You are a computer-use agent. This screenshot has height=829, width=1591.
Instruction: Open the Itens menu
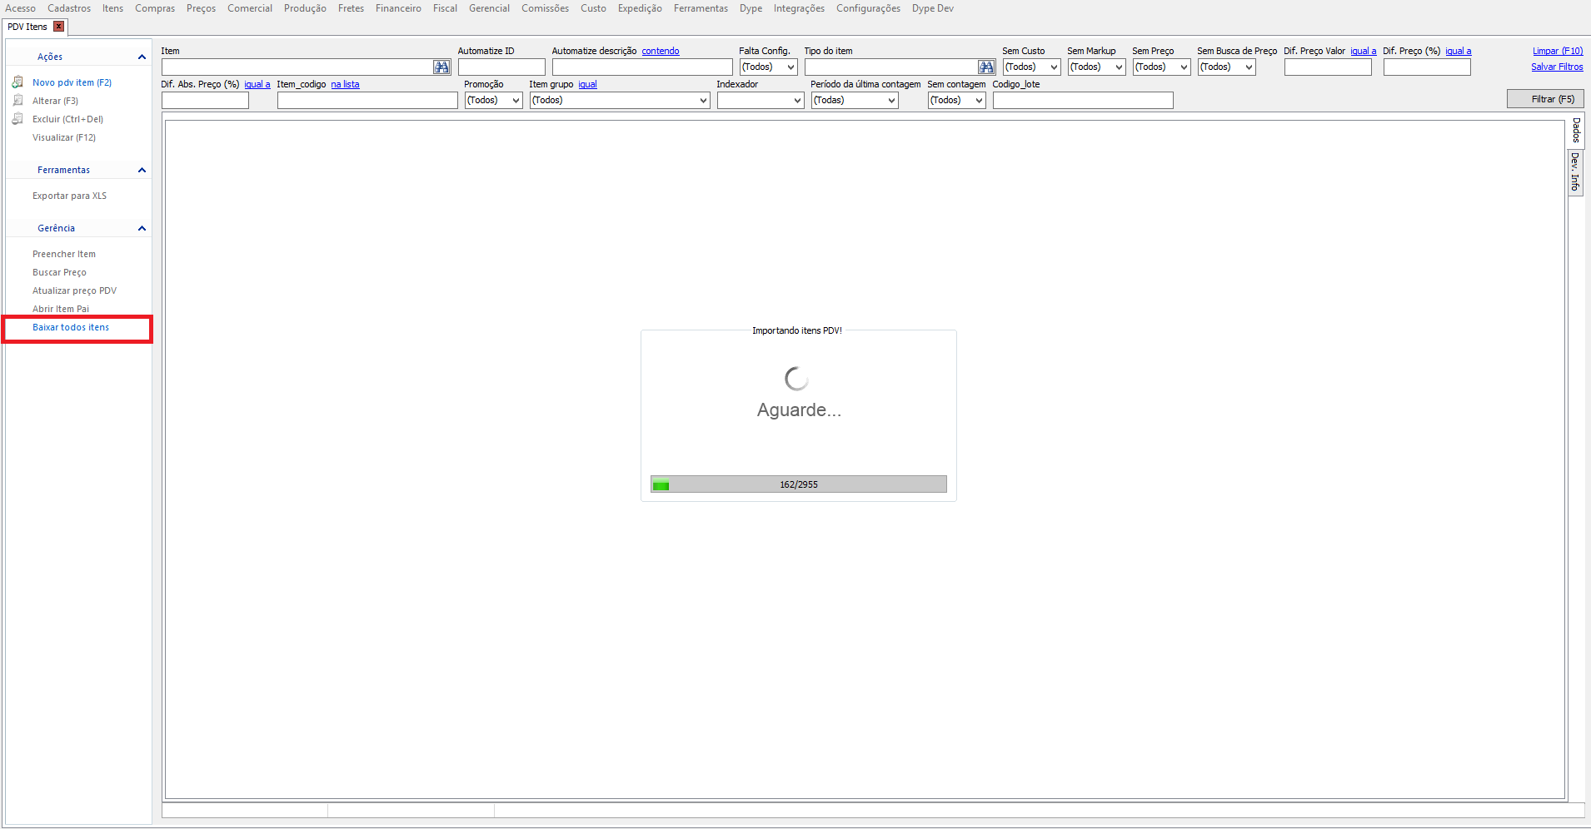tap(112, 8)
